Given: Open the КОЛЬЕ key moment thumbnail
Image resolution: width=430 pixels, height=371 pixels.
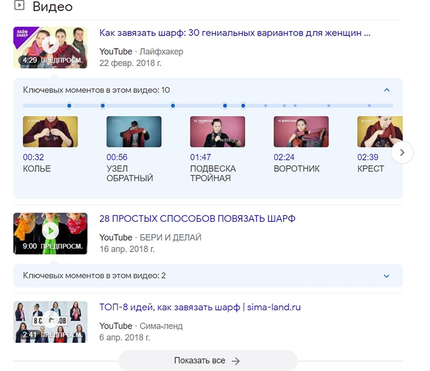Looking at the screenshot, I should 50,132.
